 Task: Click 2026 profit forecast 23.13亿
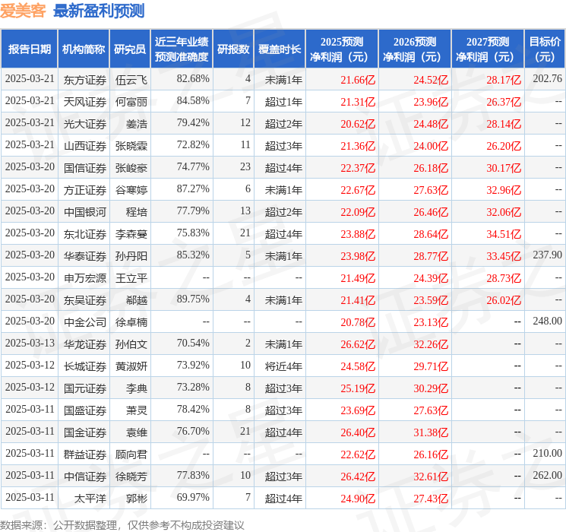[431, 321]
